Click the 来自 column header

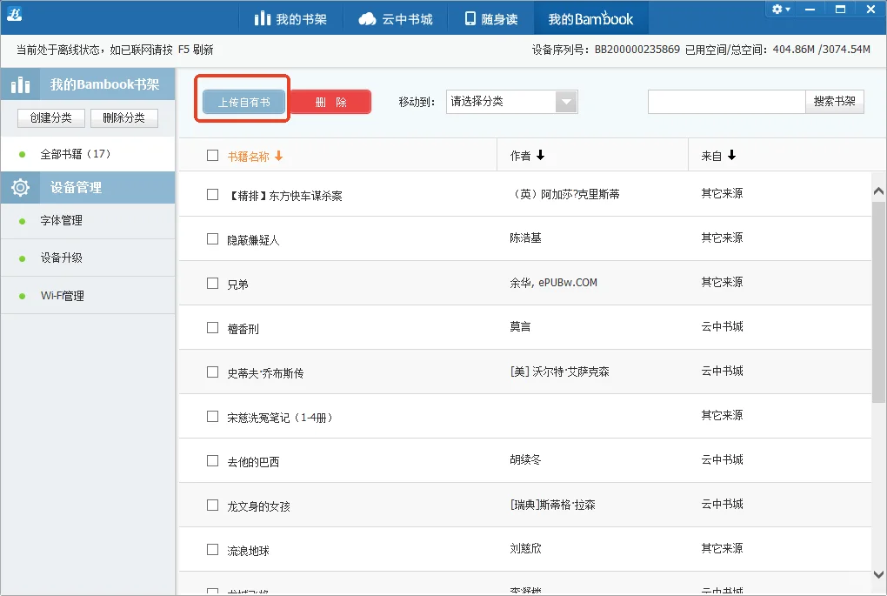pos(711,156)
